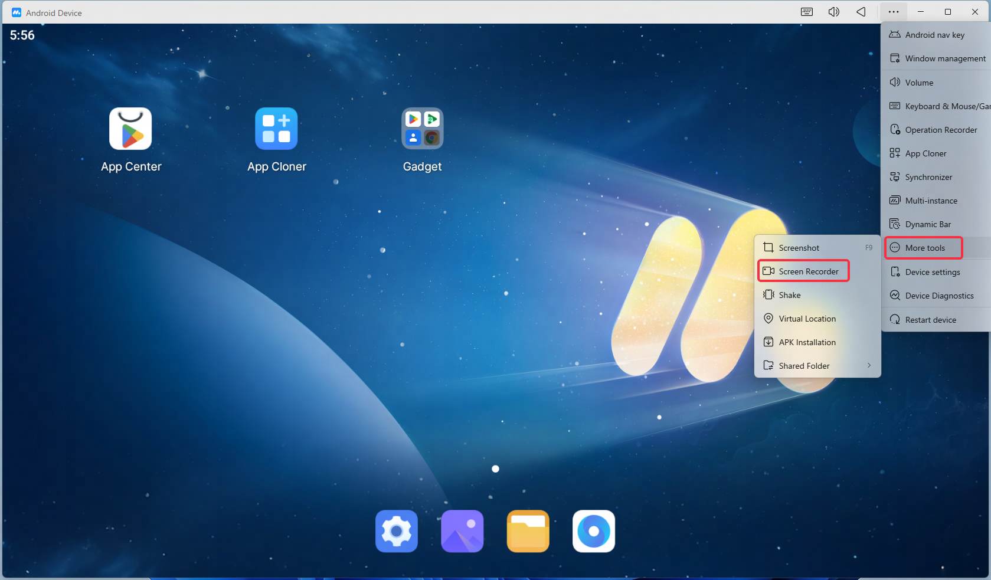Open Keyboard & Mouse settings entry
This screenshot has height=580, width=991.
tap(936, 106)
